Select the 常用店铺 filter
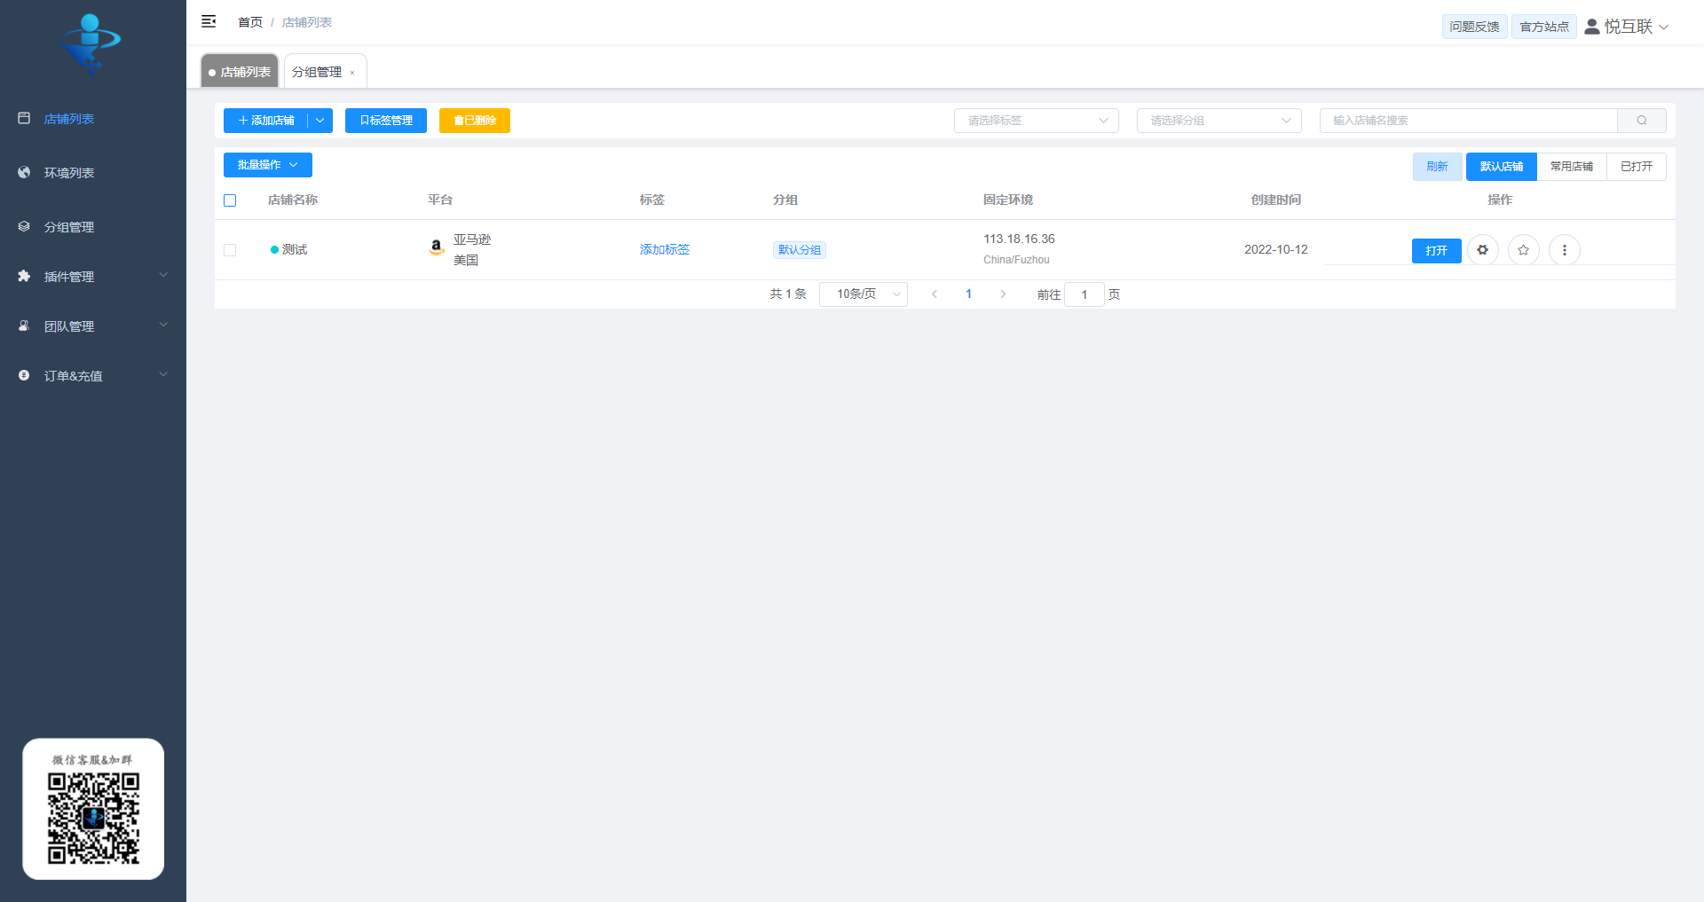The height and width of the screenshot is (902, 1704). (x=1572, y=167)
